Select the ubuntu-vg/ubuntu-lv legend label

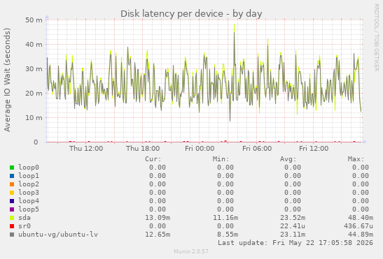pyautogui.click(x=58, y=235)
